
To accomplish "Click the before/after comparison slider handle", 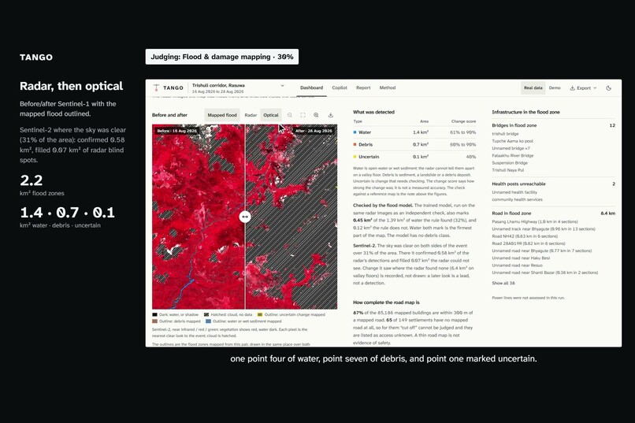I will tap(244, 217).
